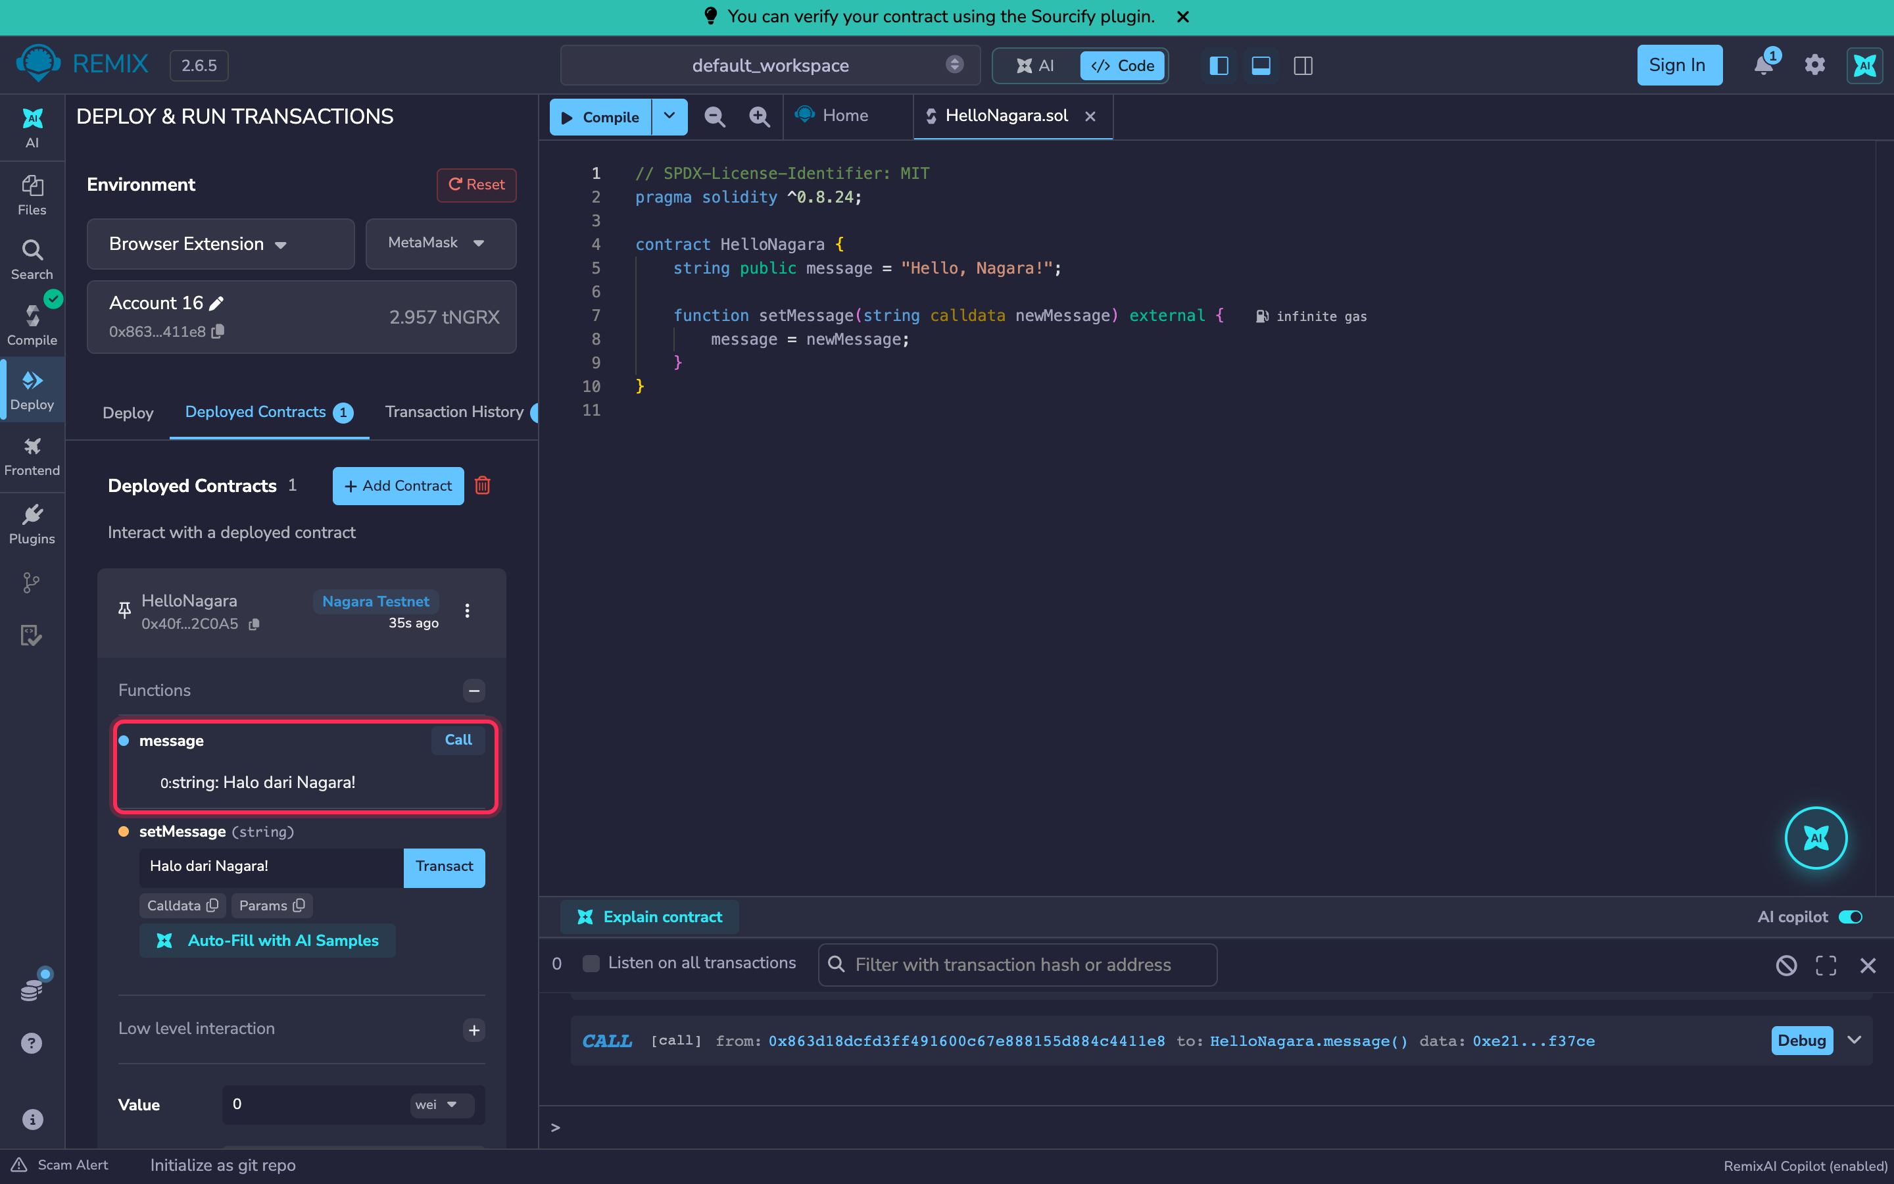1894x1184 pixels.
Task: Open notifications bell icon
Action: [x=1765, y=64]
